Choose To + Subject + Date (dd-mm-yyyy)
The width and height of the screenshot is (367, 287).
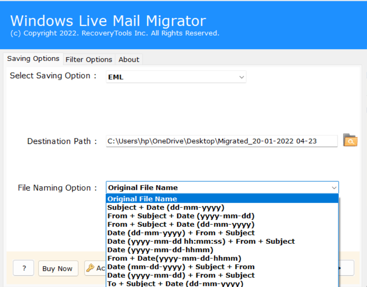coord(222,283)
